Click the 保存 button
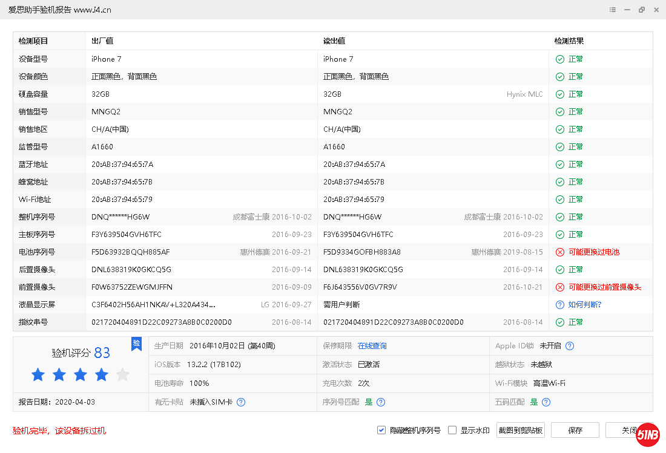Image resolution: width=666 pixels, height=453 pixels. click(574, 430)
